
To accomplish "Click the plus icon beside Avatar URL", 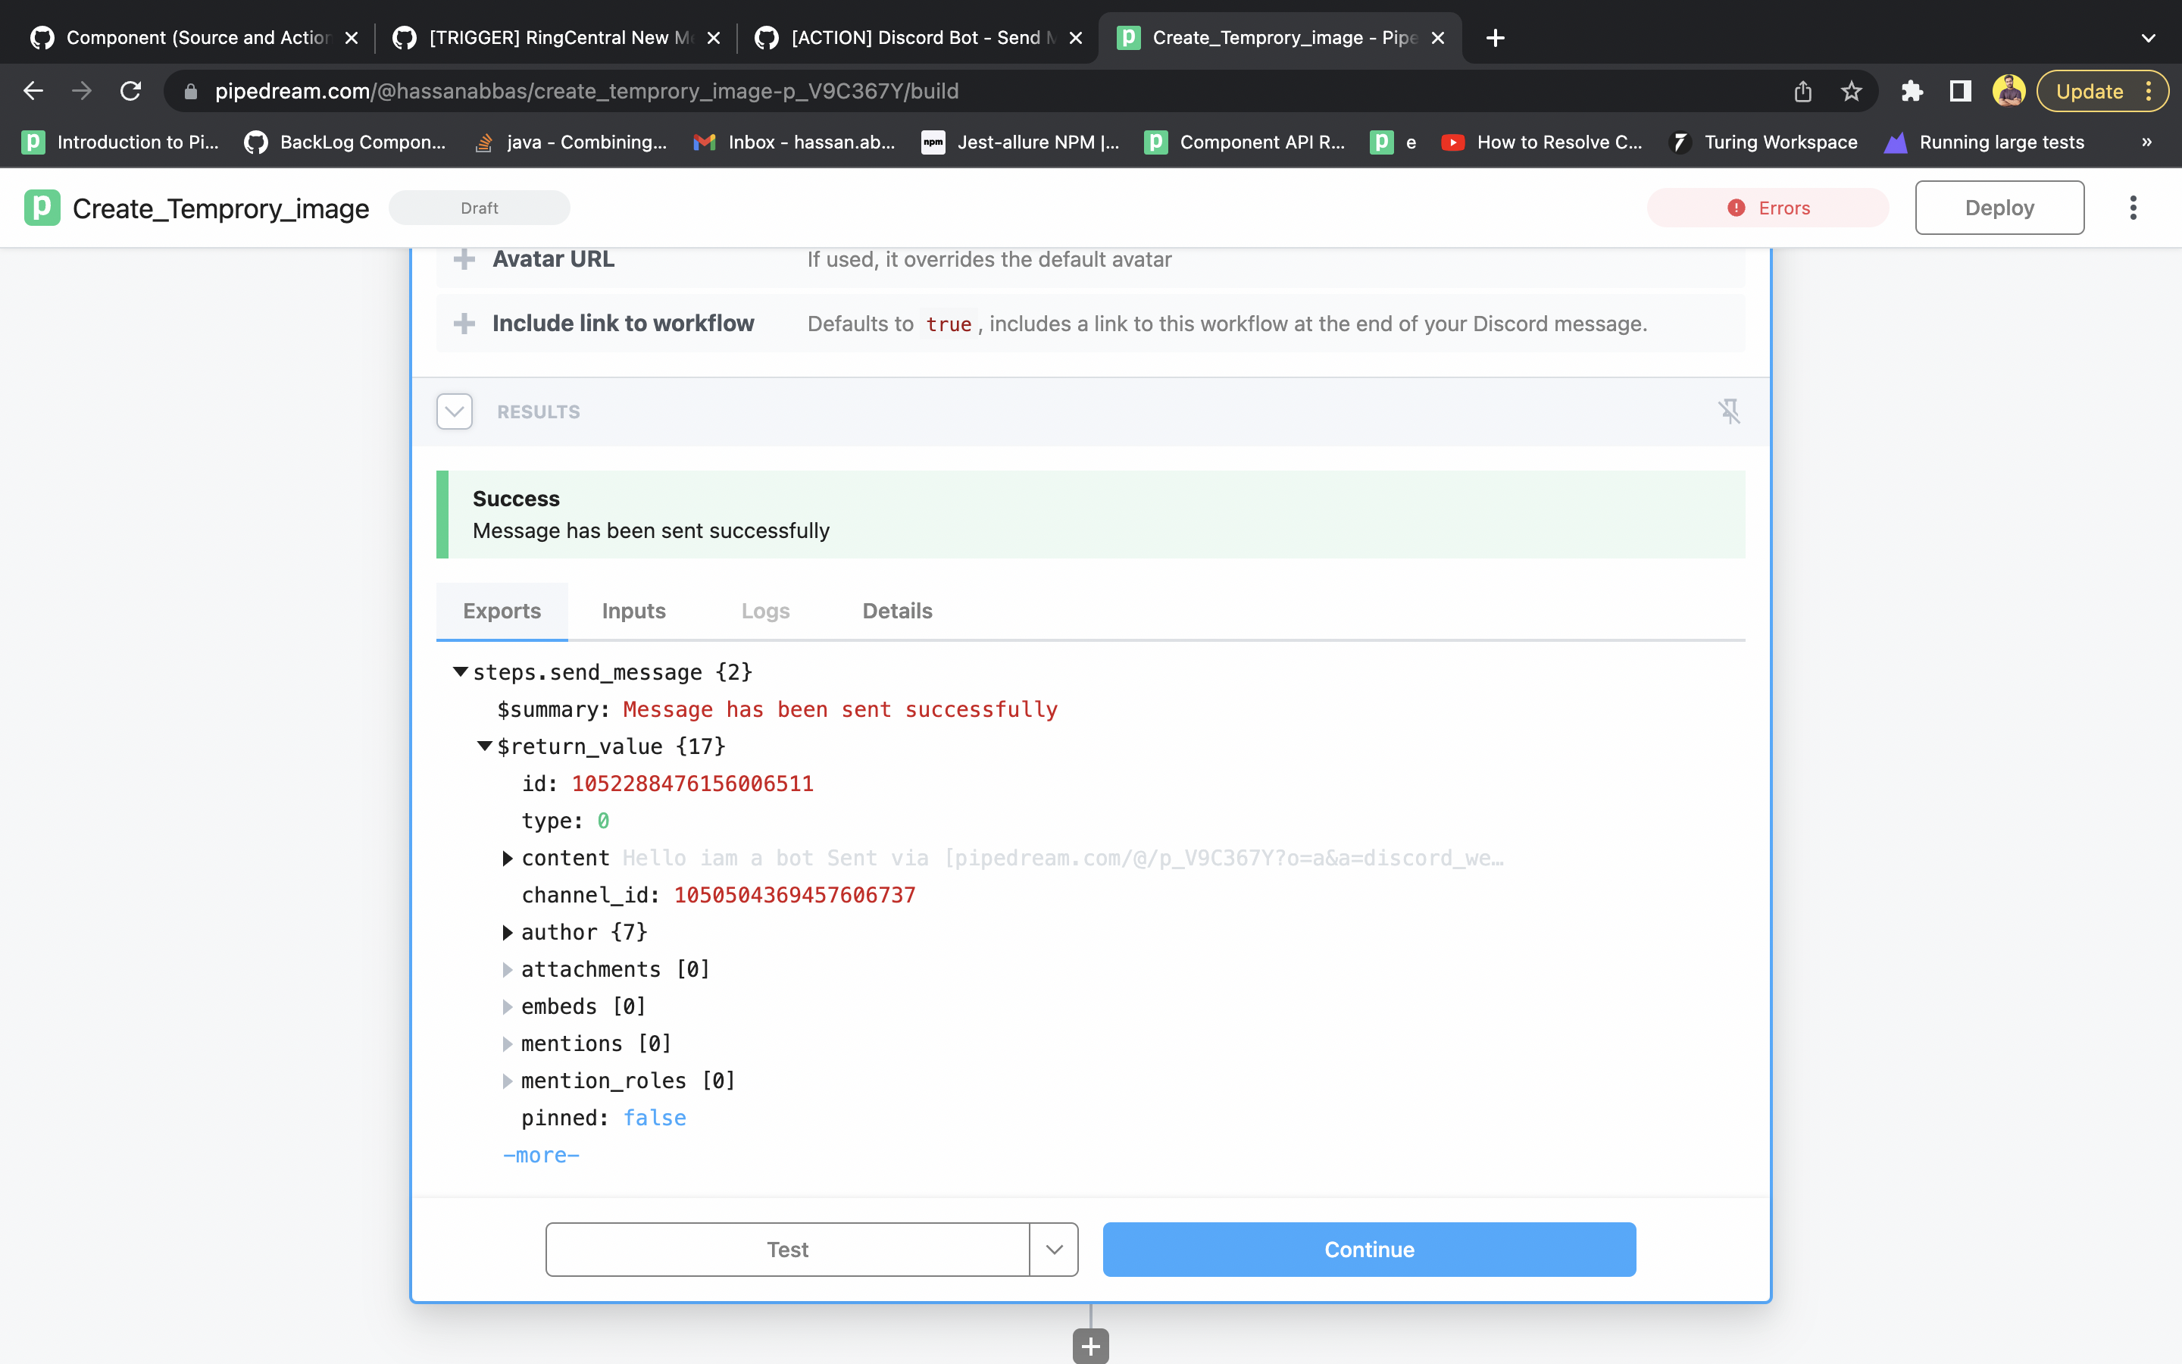I will click(x=464, y=259).
